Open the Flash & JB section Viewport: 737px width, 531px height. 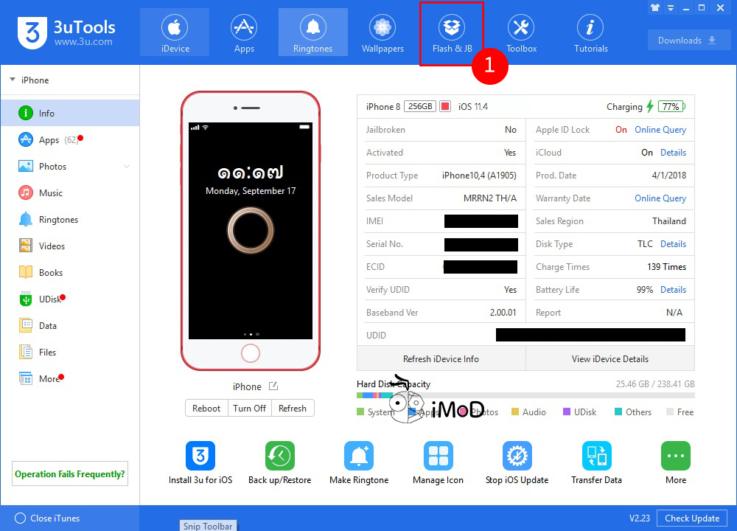pyautogui.click(x=452, y=32)
